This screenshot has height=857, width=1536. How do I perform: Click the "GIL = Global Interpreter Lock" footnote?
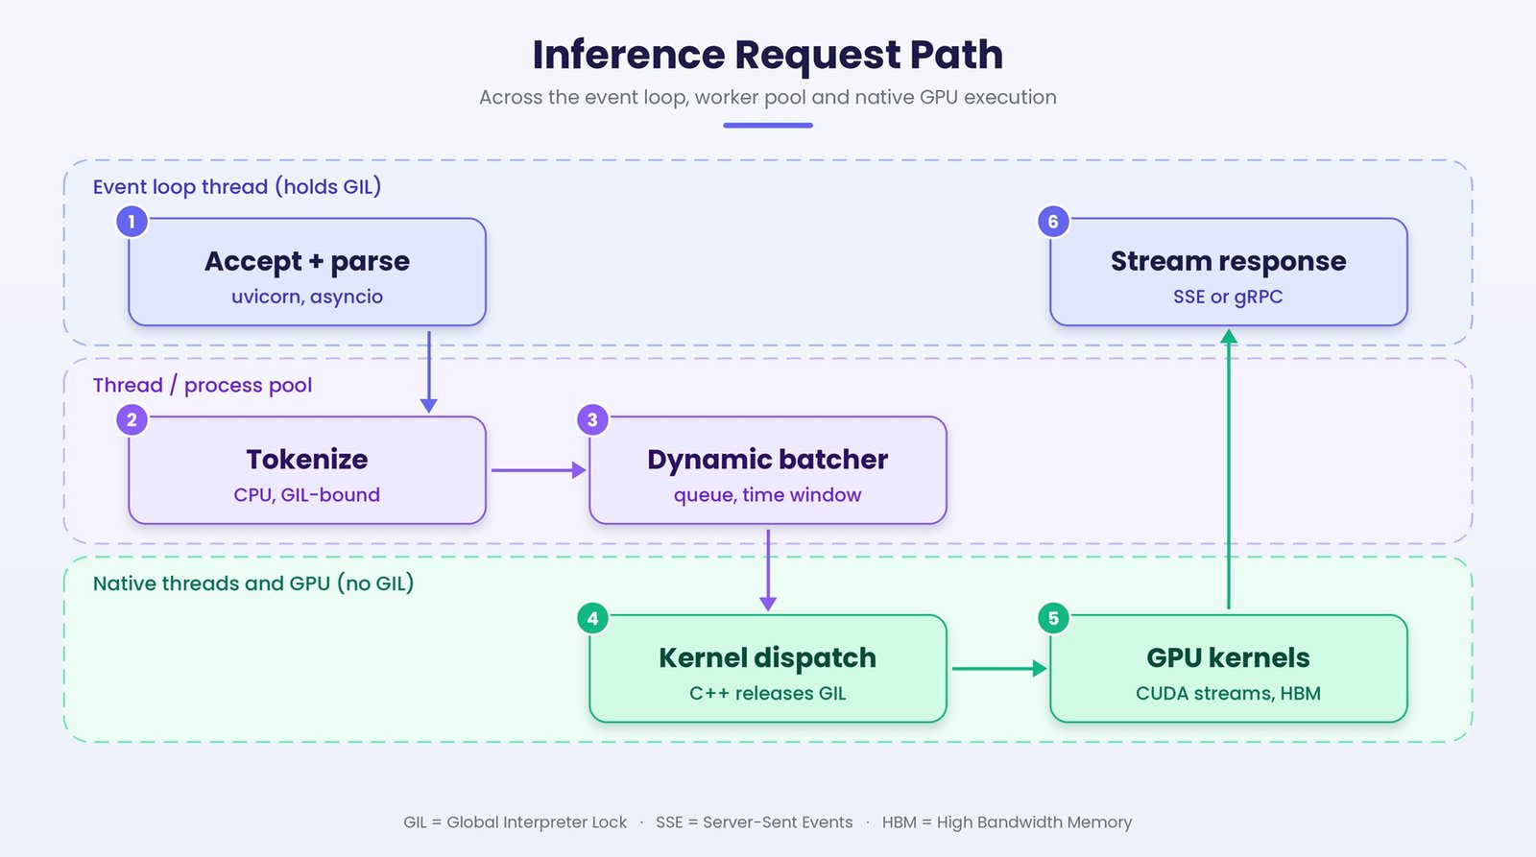[516, 822]
